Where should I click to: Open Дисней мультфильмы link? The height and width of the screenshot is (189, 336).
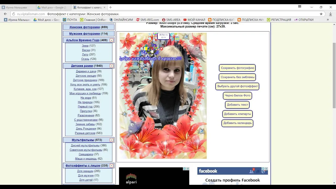[x=85, y=146]
